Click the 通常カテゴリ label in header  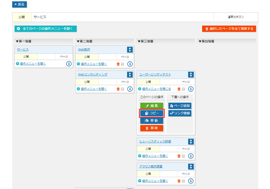[236, 17]
